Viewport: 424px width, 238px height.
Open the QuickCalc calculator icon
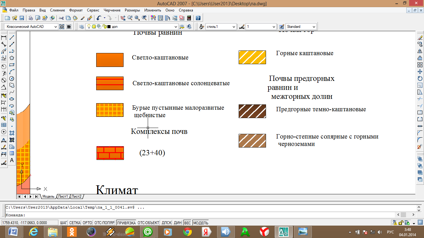(189, 18)
